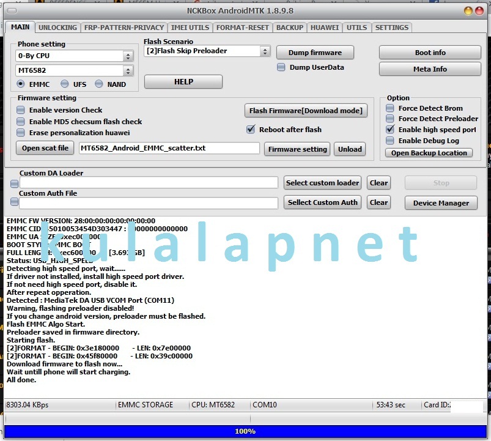491x441 pixels.
Task: Enable Force Detect Preloader
Action: point(390,119)
